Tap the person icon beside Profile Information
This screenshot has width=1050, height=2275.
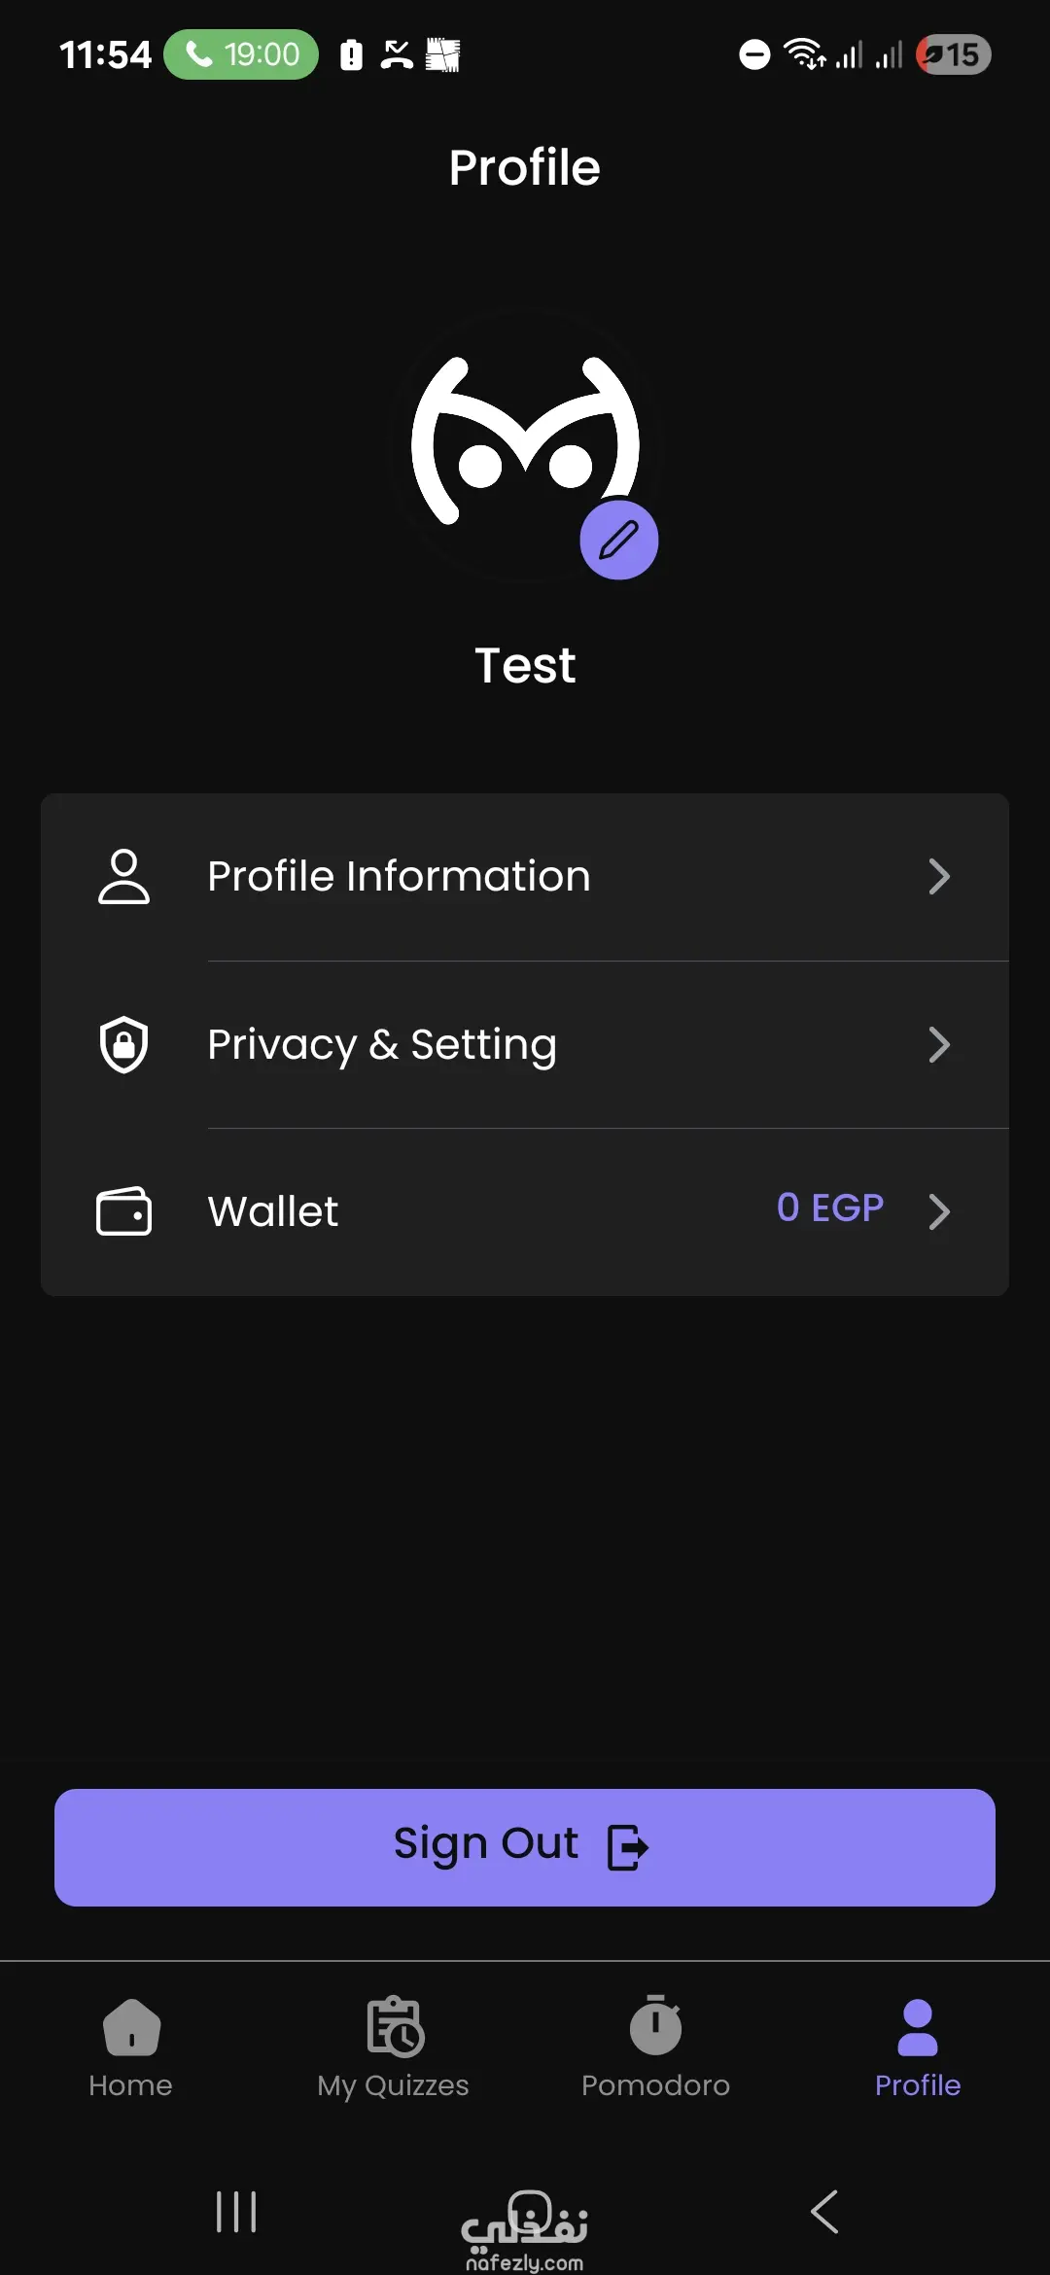(x=124, y=877)
